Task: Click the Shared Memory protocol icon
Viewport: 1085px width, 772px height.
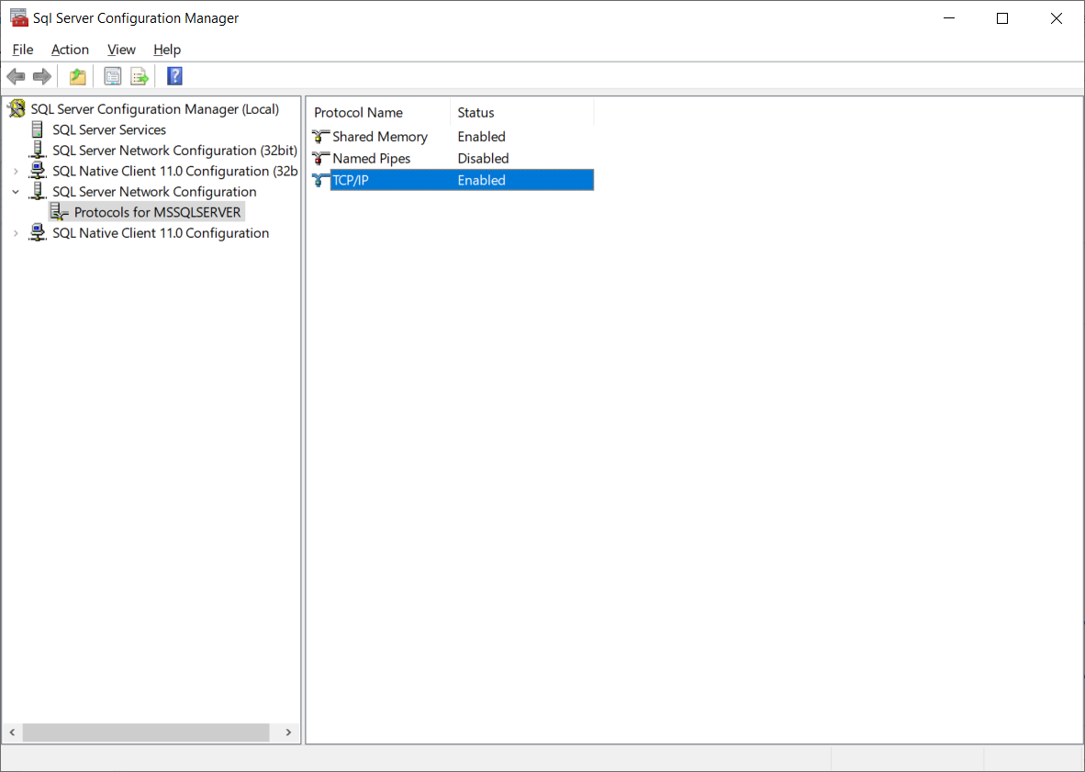Action: (320, 137)
